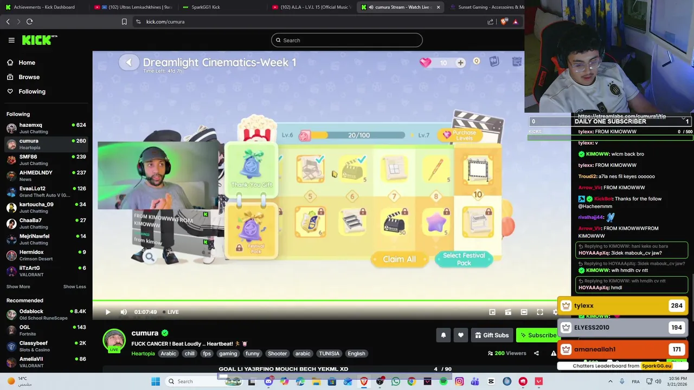Open EvaaLLo12 channel from the sidebar

click(x=46, y=191)
